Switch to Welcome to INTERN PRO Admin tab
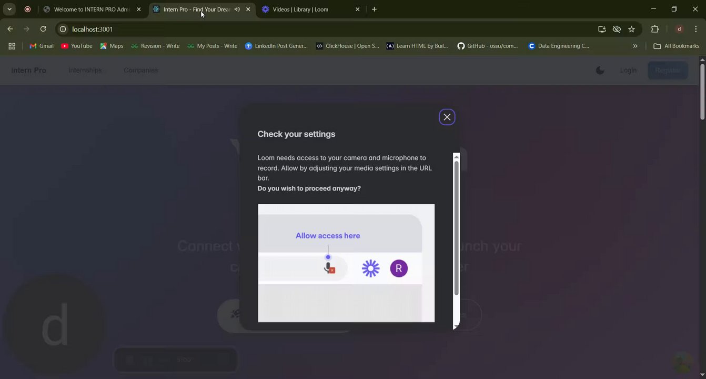 point(92,9)
